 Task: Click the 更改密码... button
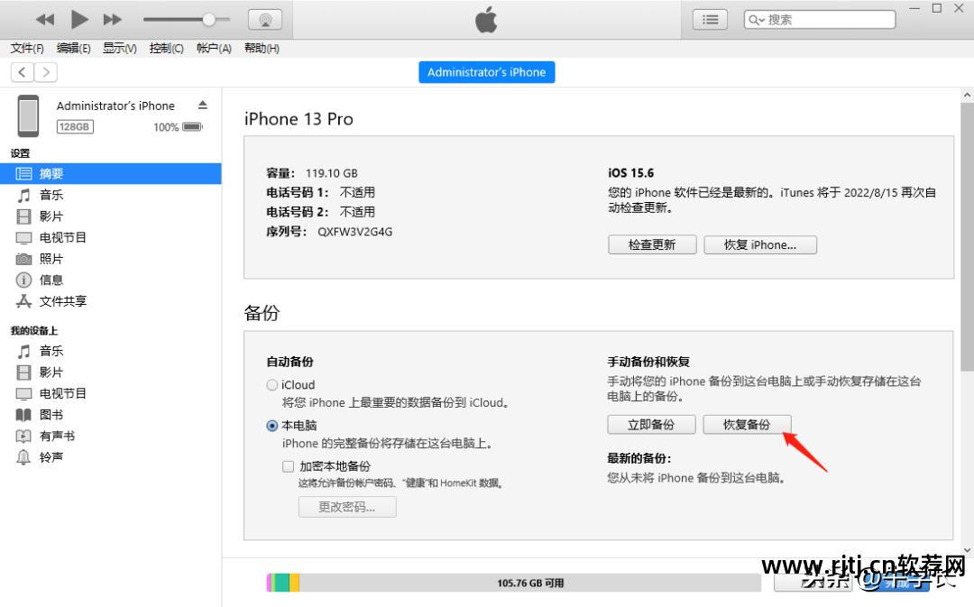[347, 507]
